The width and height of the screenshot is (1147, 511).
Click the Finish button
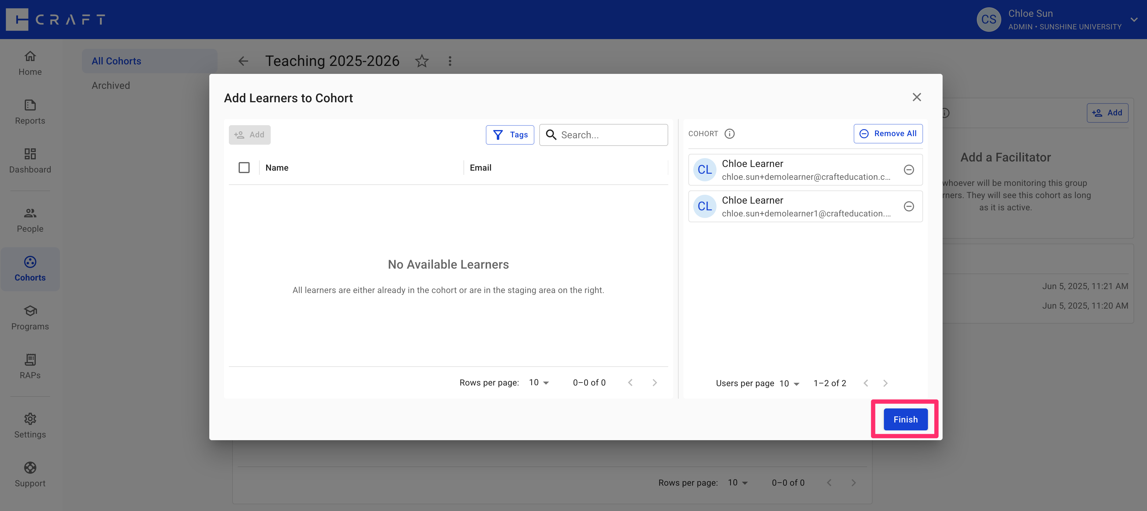coord(905,419)
